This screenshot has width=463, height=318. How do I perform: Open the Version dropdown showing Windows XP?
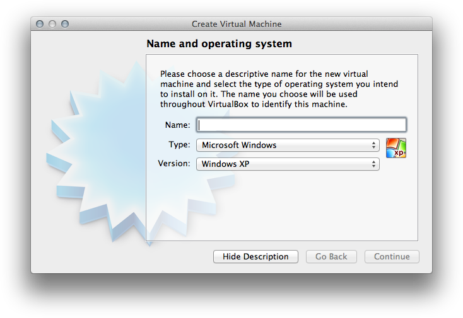point(288,164)
